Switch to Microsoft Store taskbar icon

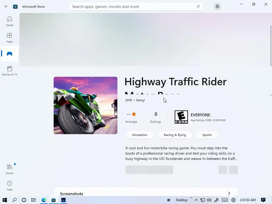click(53, 200)
